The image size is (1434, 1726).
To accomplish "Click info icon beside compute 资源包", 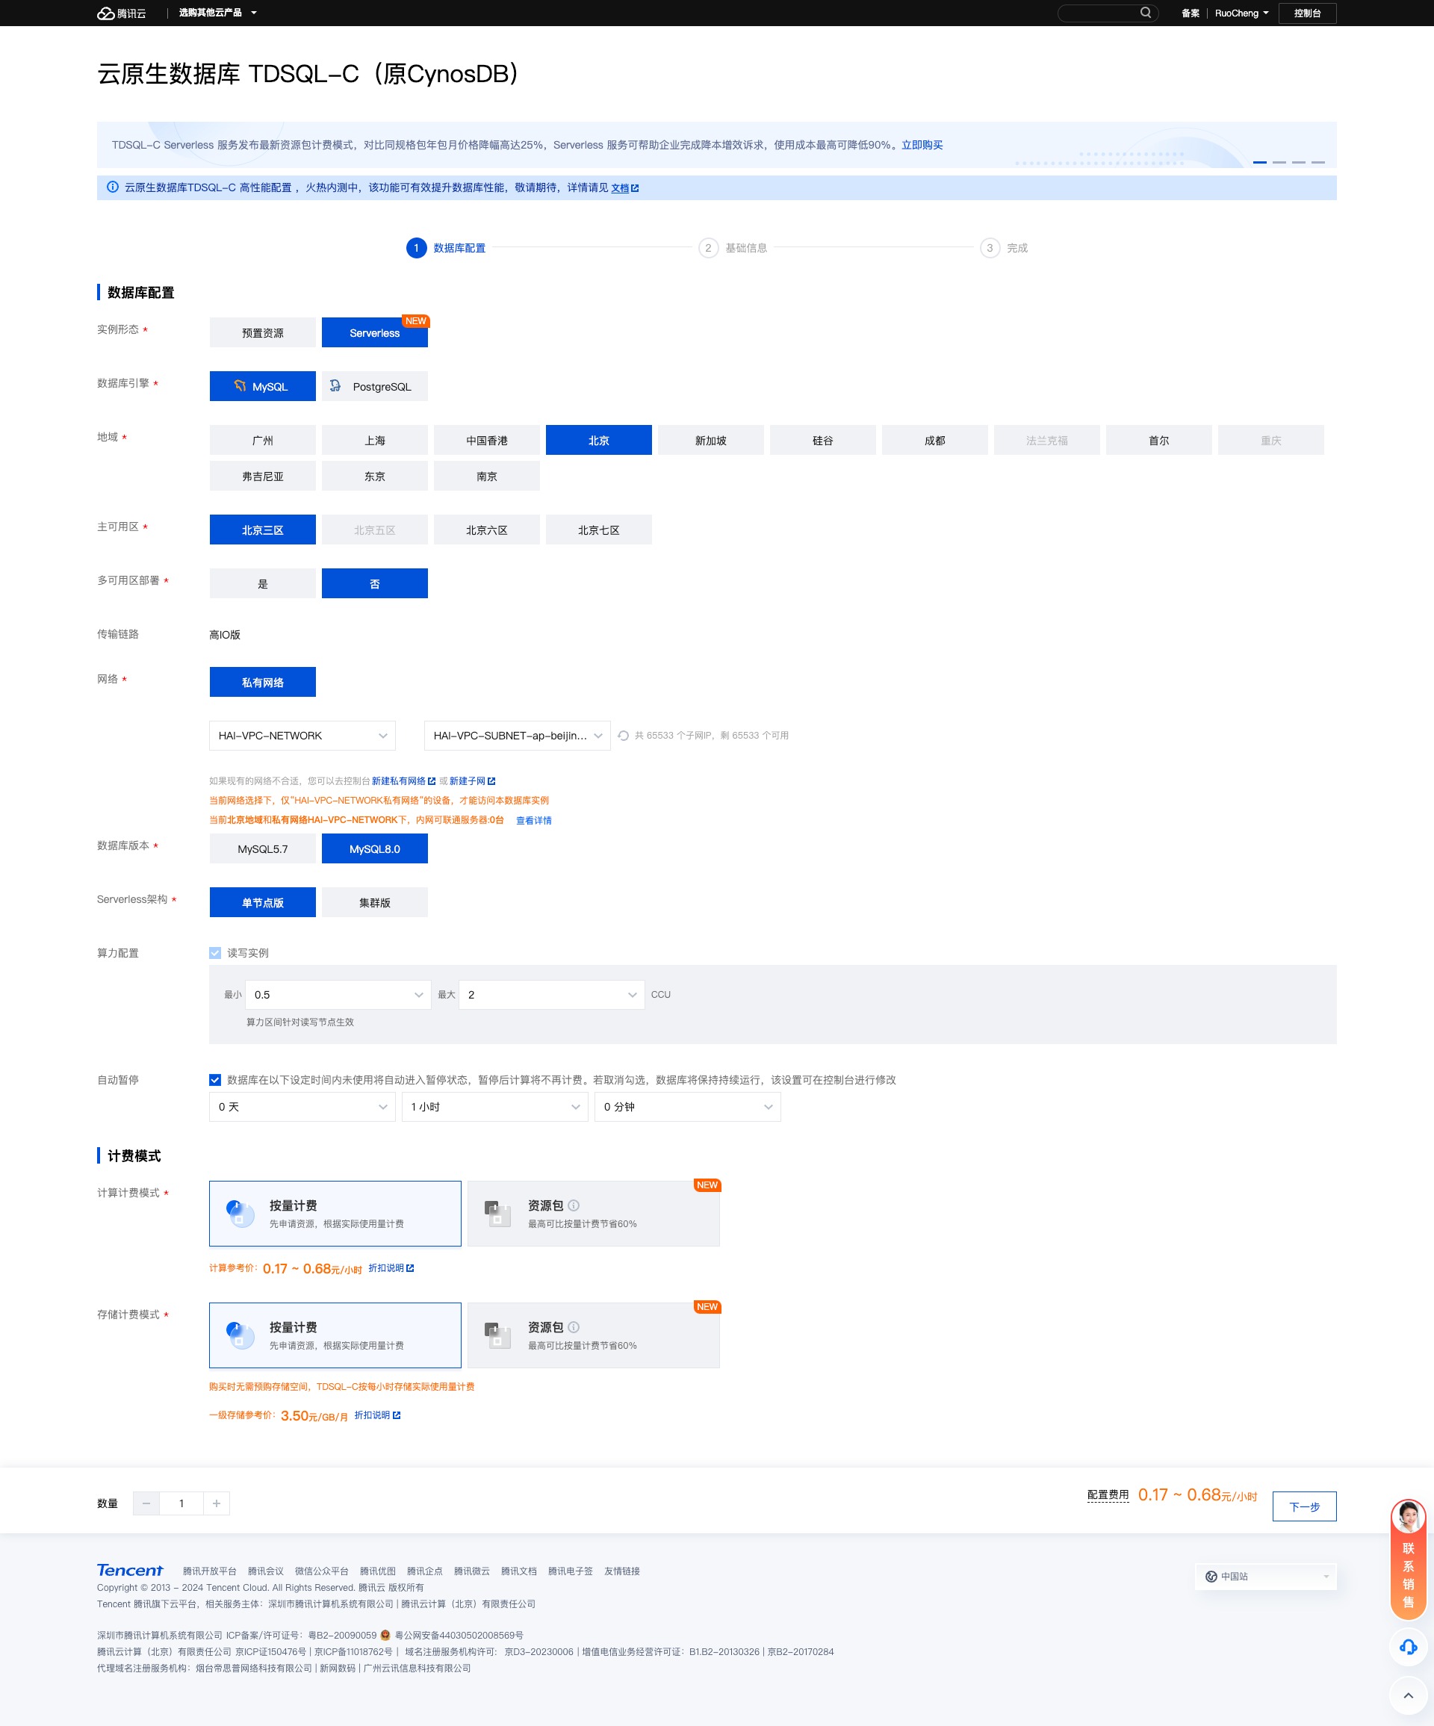I will point(574,1205).
